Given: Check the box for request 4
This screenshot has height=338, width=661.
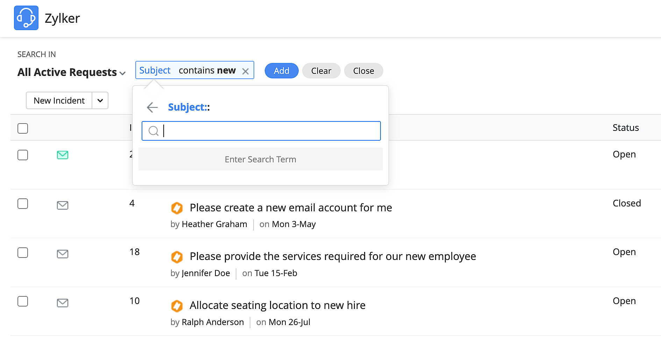Looking at the screenshot, I should pos(23,204).
